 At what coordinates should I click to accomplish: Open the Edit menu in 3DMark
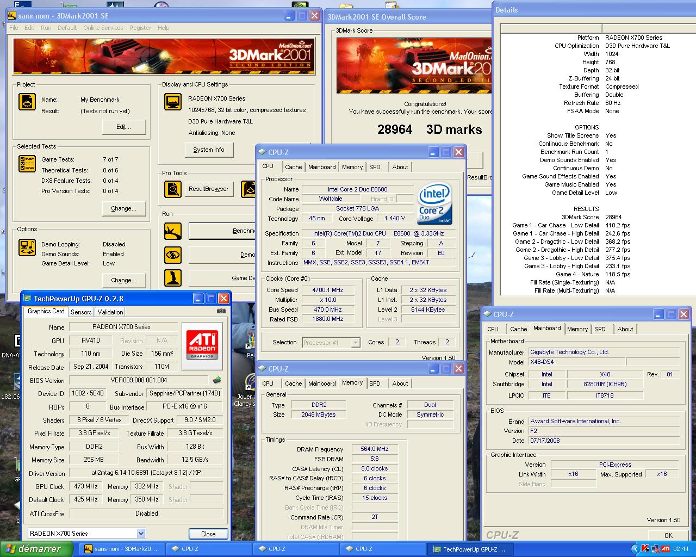(x=29, y=28)
